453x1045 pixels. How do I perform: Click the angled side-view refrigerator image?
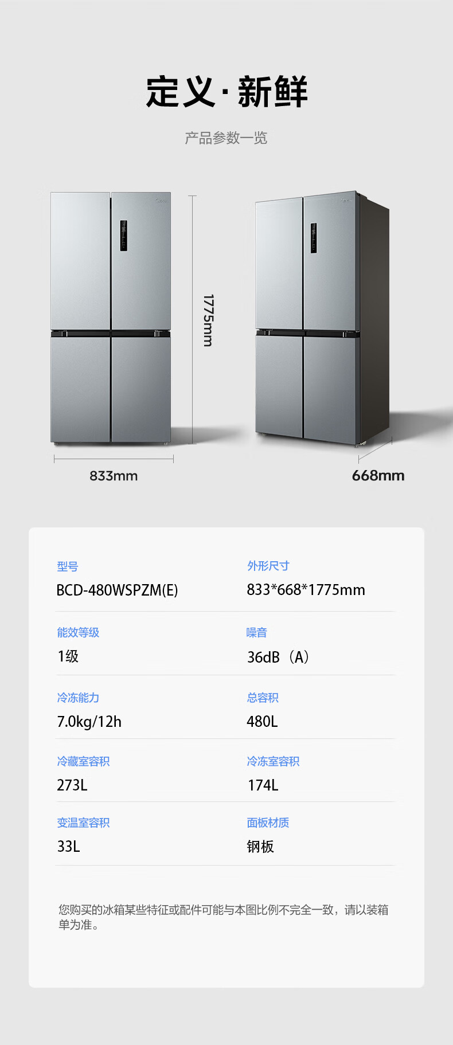pos(322,318)
